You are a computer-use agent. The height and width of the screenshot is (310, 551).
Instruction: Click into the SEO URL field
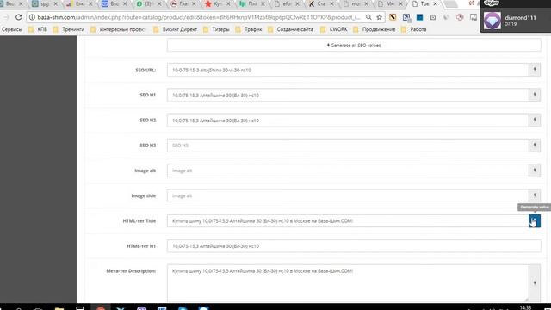point(348,70)
